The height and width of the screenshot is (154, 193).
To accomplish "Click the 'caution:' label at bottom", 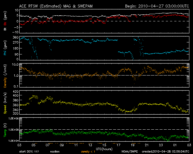I will (55, 152).
